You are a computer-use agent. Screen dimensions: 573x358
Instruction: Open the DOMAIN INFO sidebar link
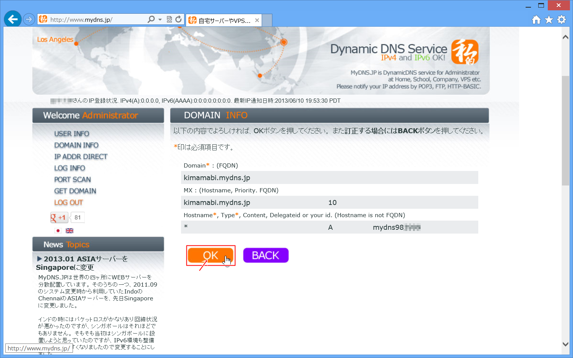tap(76, 145)
